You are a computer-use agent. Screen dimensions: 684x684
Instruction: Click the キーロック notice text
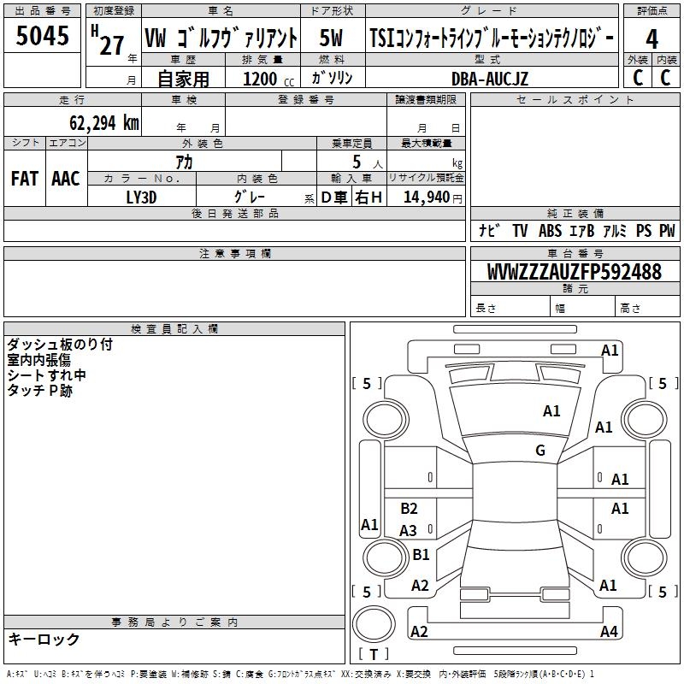[44, 639]
